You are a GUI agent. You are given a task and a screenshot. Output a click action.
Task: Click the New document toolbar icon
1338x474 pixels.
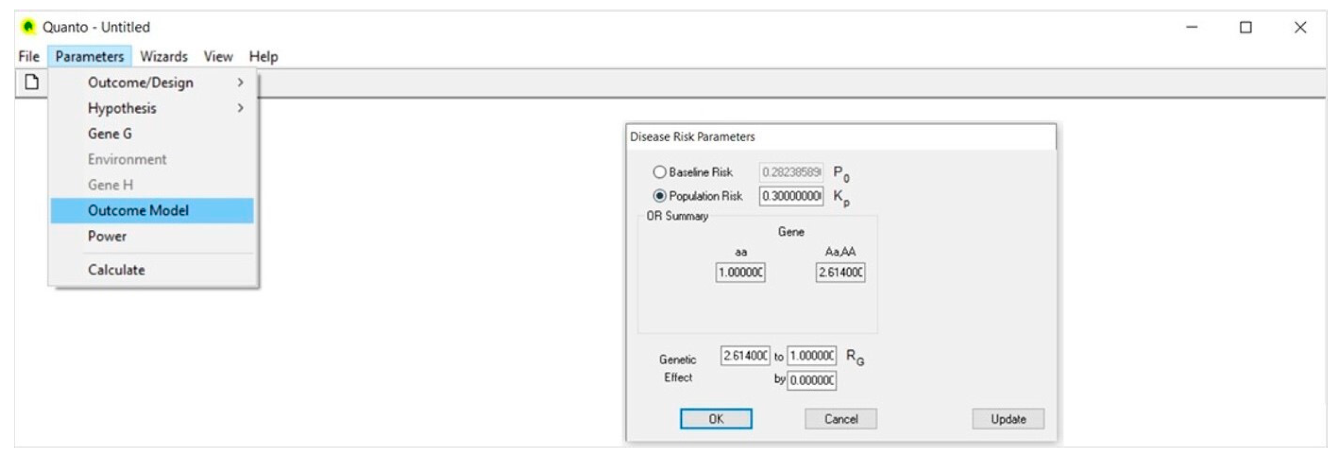click(32, 82)
